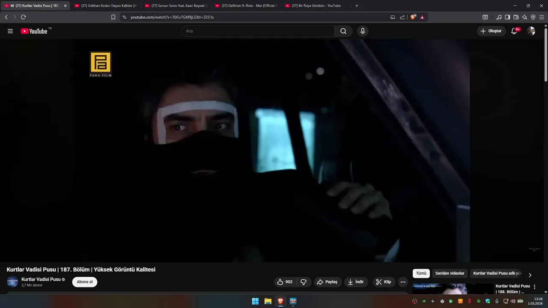Open options for 188. Bölüm suggestion
The width and height of the screenshot is (548, 308).
click(x=534, y=287)
